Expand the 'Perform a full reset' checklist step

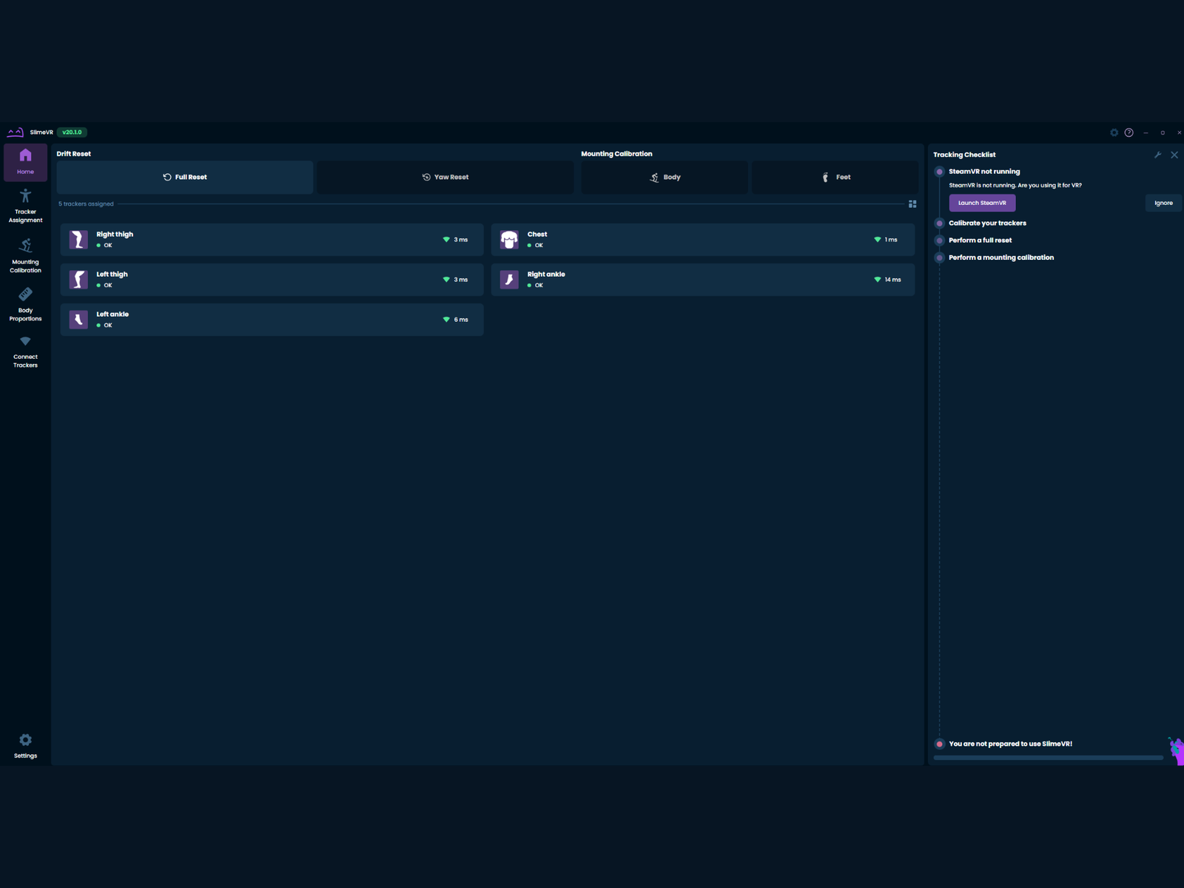[980, 240]
